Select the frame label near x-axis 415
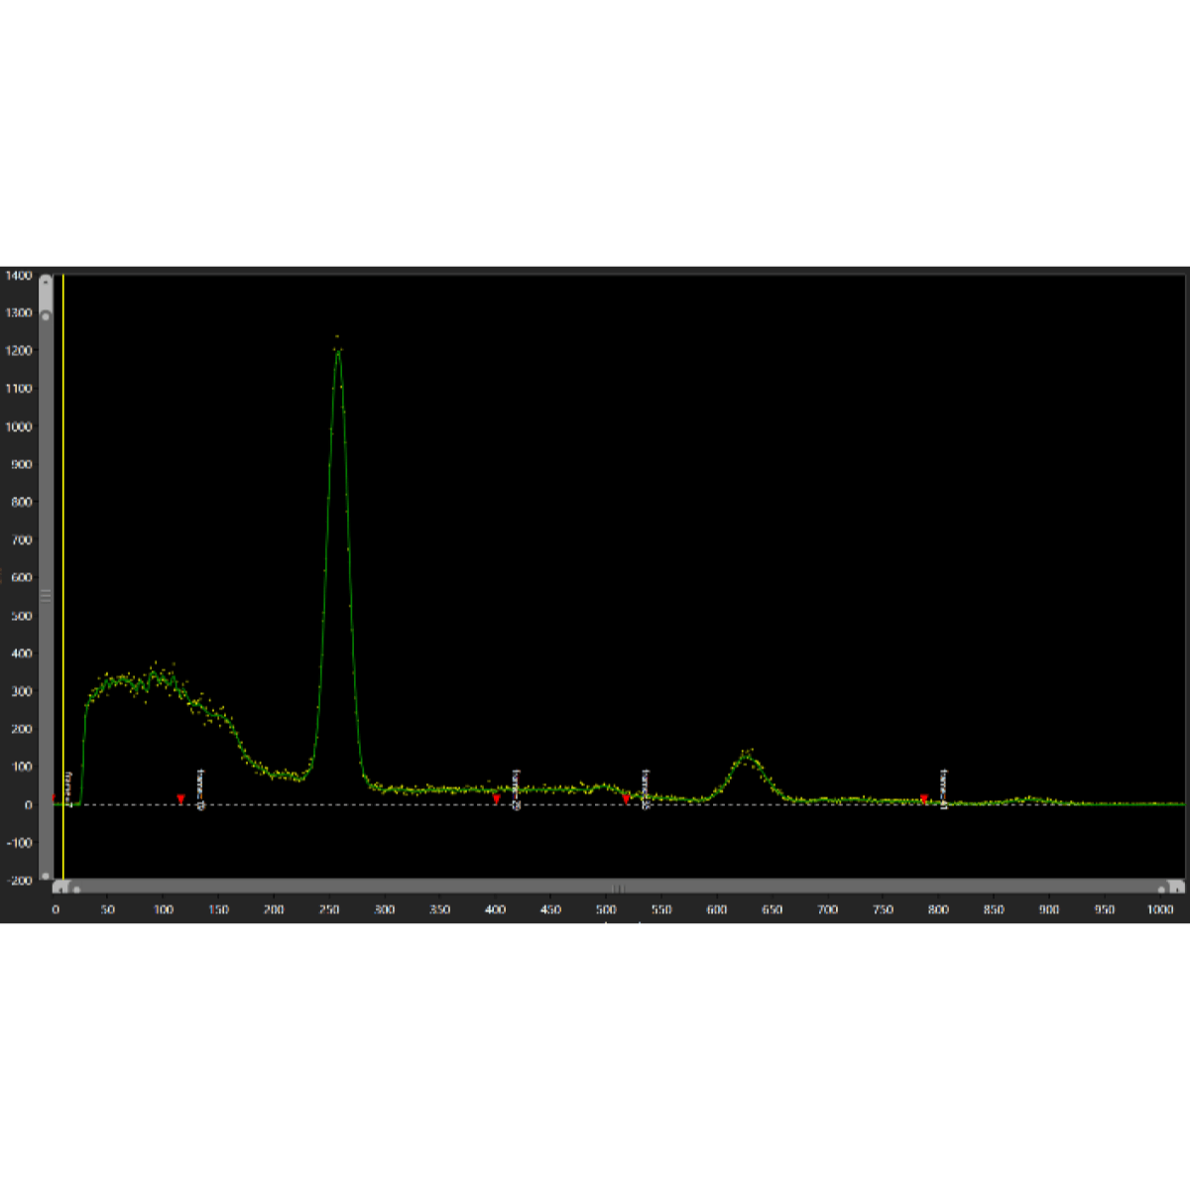Image resolution: width=1190 pixels, height=1190 pixels. [x=516, y=789]
